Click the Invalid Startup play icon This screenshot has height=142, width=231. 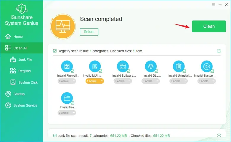207,66
